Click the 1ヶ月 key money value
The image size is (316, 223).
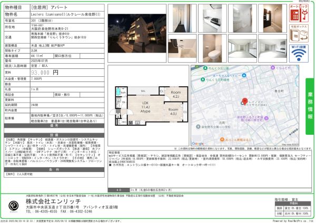coord(35,89)
